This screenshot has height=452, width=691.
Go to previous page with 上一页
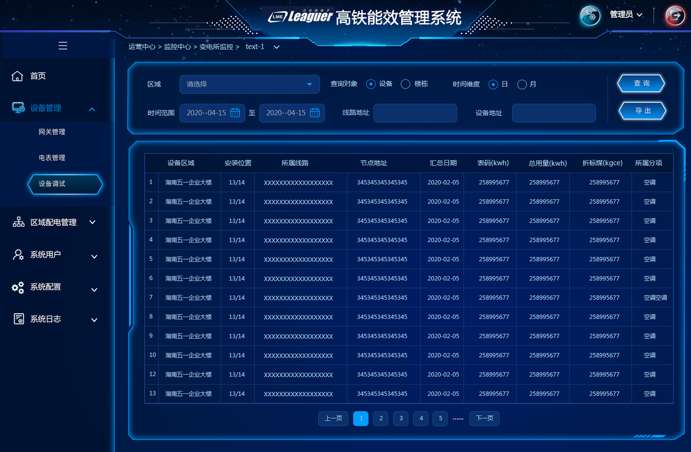point(333,419)
